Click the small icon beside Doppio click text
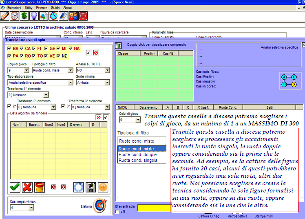 118,45
